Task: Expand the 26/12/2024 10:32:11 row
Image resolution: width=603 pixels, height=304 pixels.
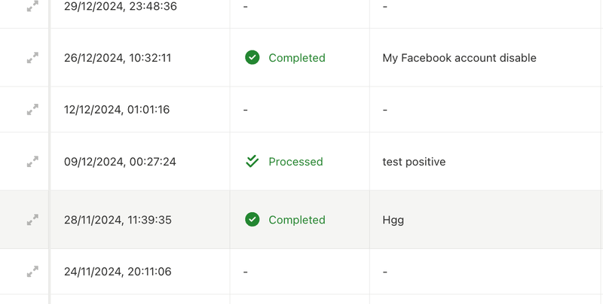Action: [x=32, y=58]
